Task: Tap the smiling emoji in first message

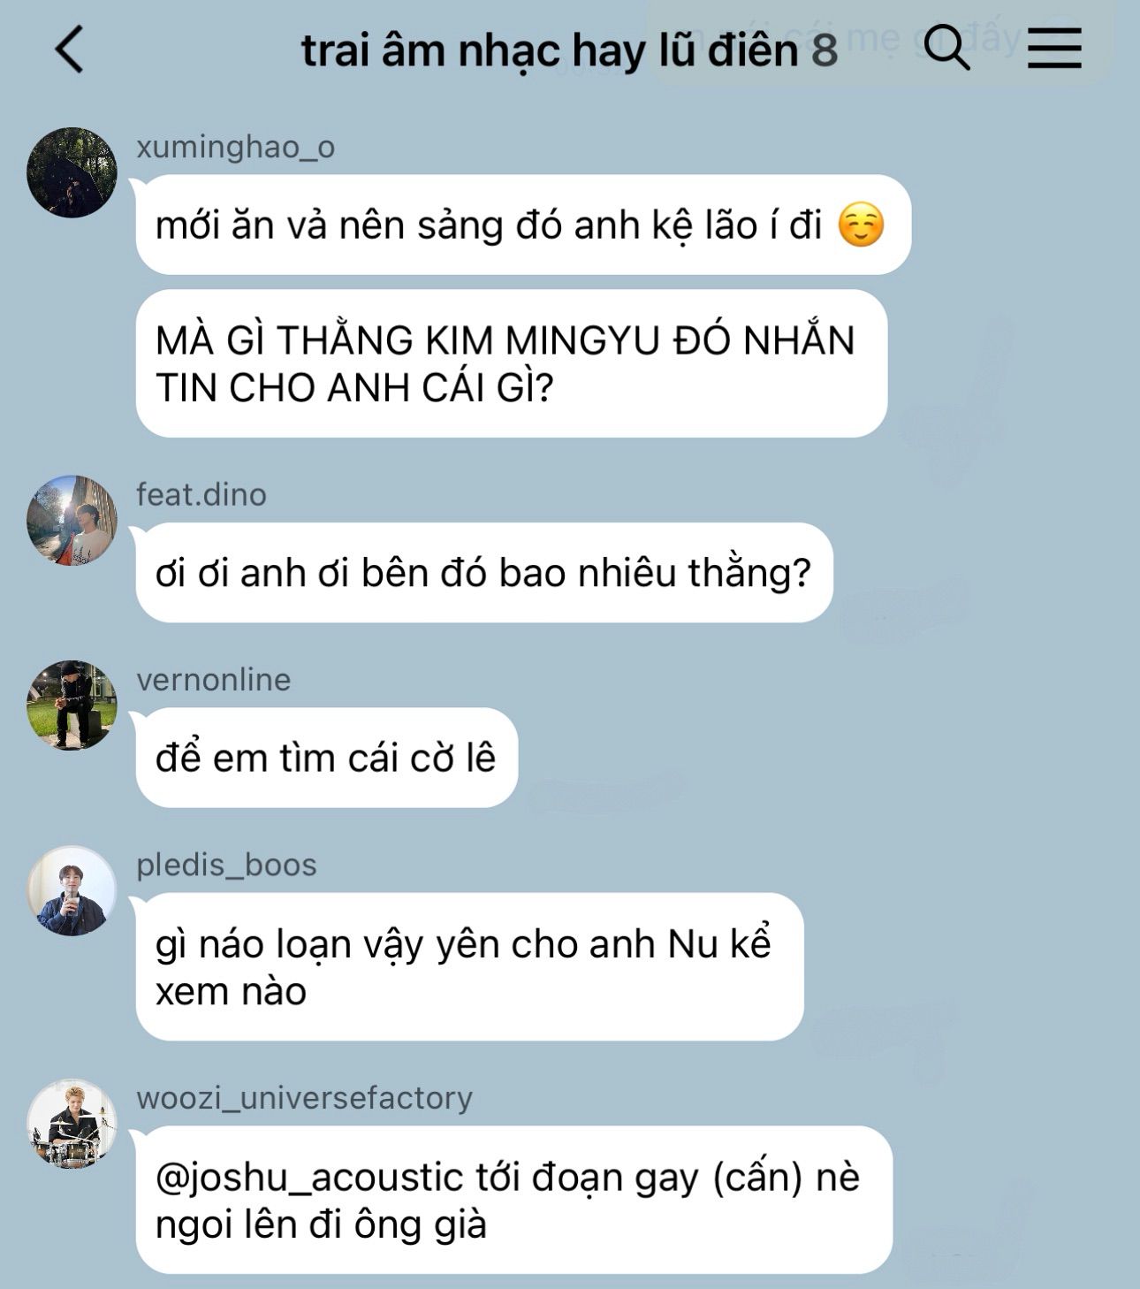Action: click(x=860, y=225)
